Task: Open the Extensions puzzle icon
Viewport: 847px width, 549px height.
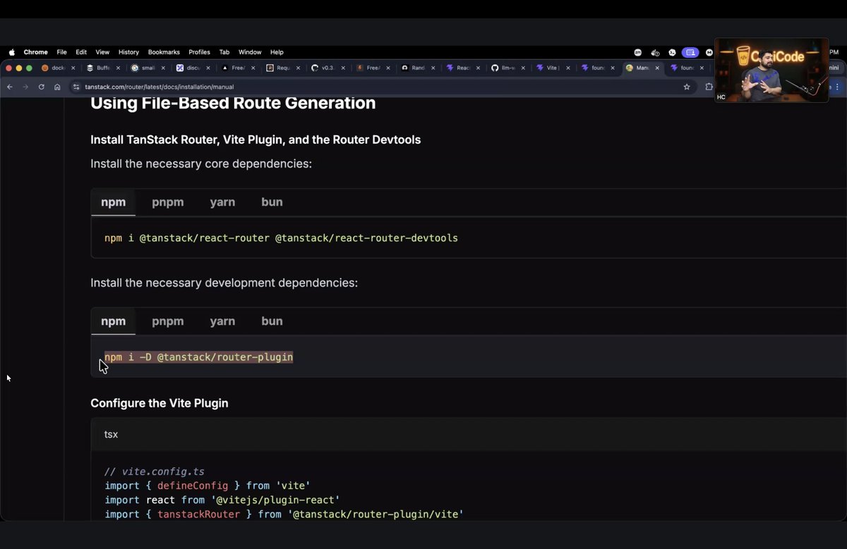Action: pyautogui.click(x=709, y=87)
